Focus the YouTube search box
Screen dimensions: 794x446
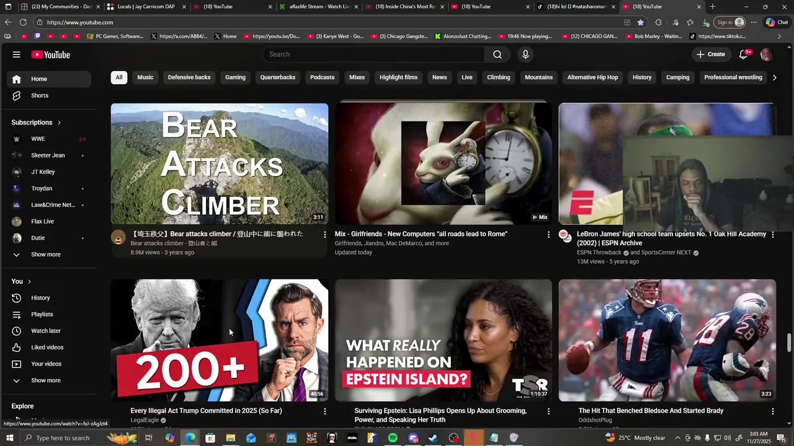click(374, 55)
